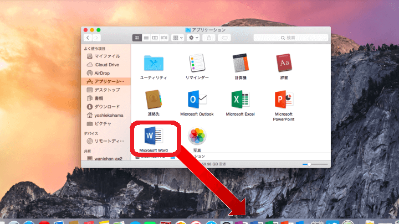399x224 pixels.
Task: Switch Finder to column view
Action: tap(155, 38)
